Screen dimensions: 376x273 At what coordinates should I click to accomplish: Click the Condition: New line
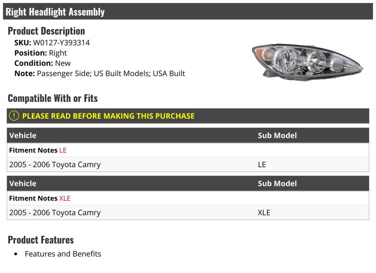pos(43,63)
